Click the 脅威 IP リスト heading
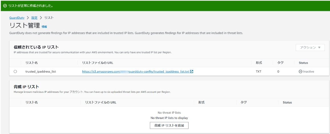Image resolution: width=330 pixels, height=134 pixels. pyautogui.click(x=27, y=87)
